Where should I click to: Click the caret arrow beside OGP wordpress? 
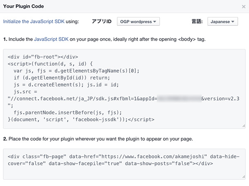click(155, 22)
